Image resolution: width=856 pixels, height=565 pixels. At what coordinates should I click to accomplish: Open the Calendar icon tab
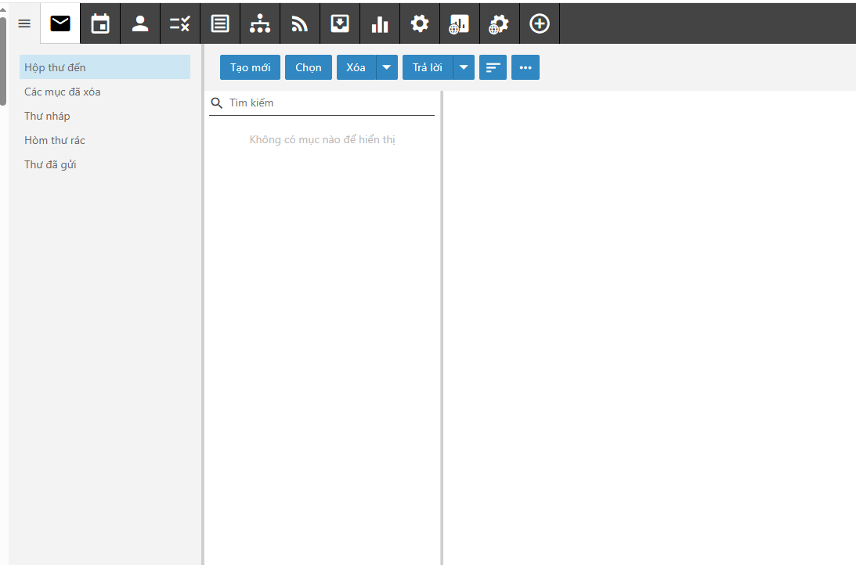pos(100,23)
